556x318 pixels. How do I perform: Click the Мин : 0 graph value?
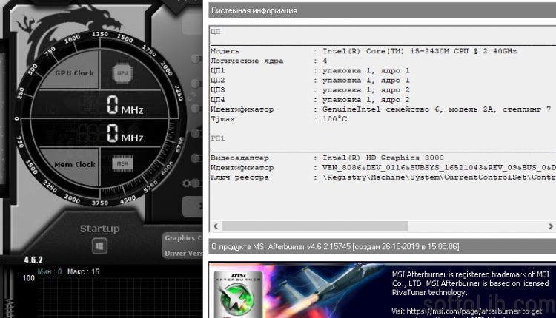tap(50, 271)
